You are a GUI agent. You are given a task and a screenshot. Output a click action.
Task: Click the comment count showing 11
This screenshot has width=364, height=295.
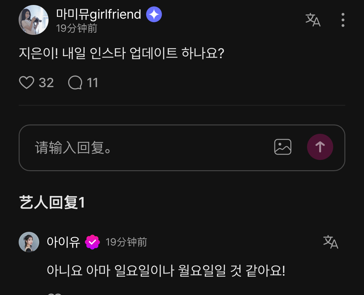[x=92, y=82]
